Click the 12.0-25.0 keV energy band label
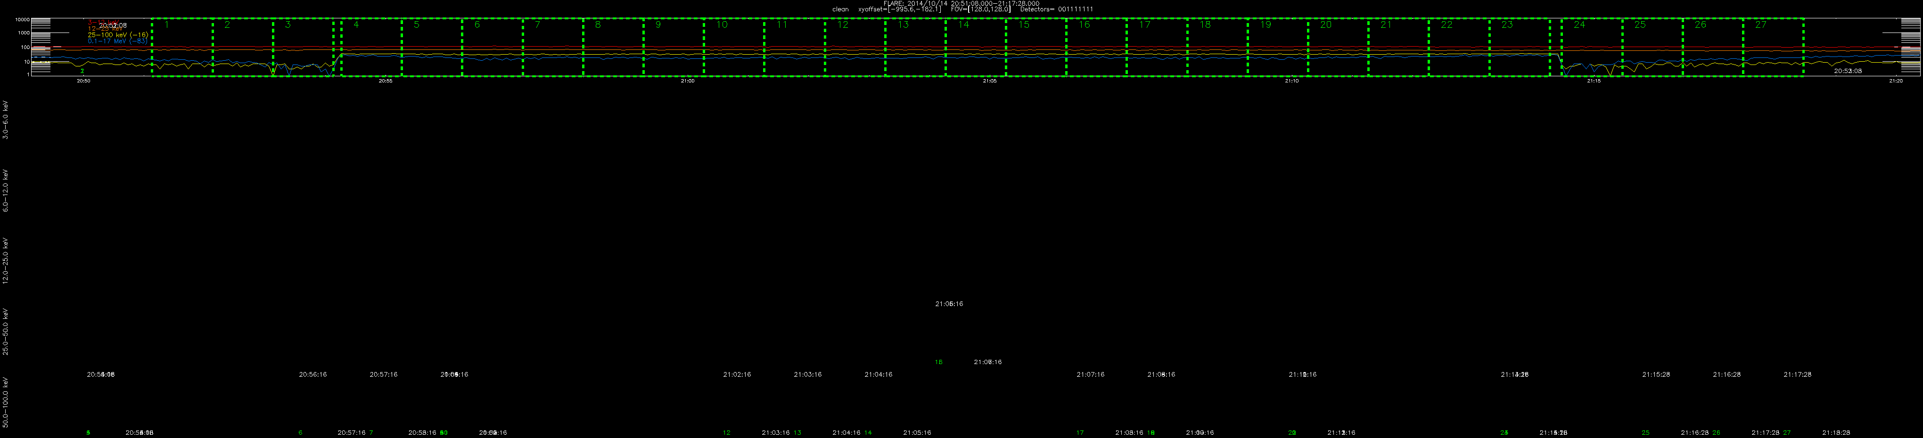The height and width of the screenshot is (438, 1923). pyautogui.click(x=6, y=261)
